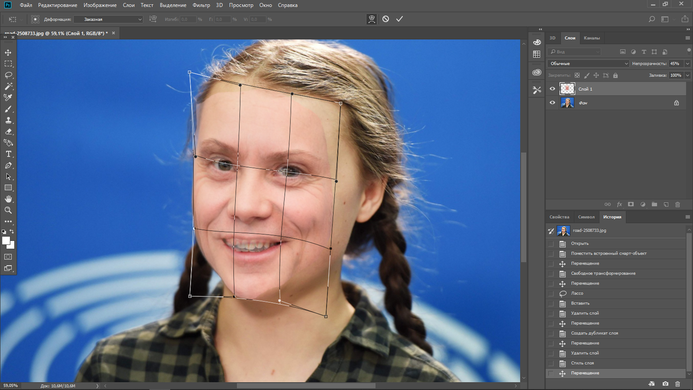
Task: Select the Type tool
Action: pos(8,154)
